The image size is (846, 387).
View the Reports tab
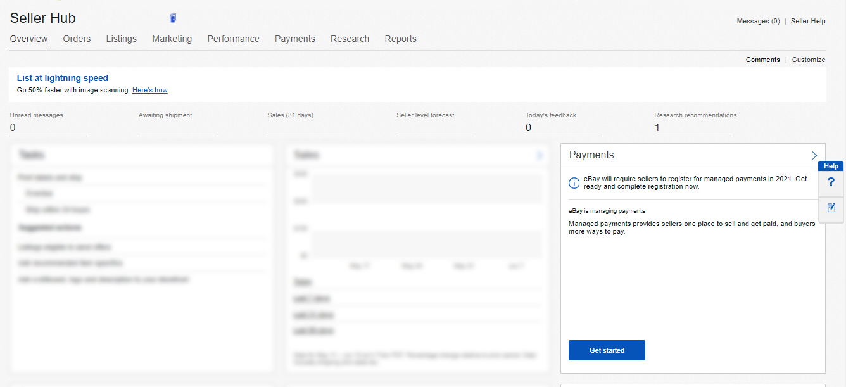[x=400, y=39]
